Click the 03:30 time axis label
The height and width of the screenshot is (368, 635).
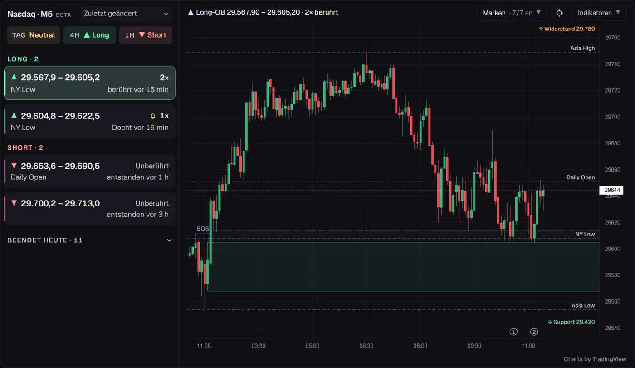click(258, 346)
